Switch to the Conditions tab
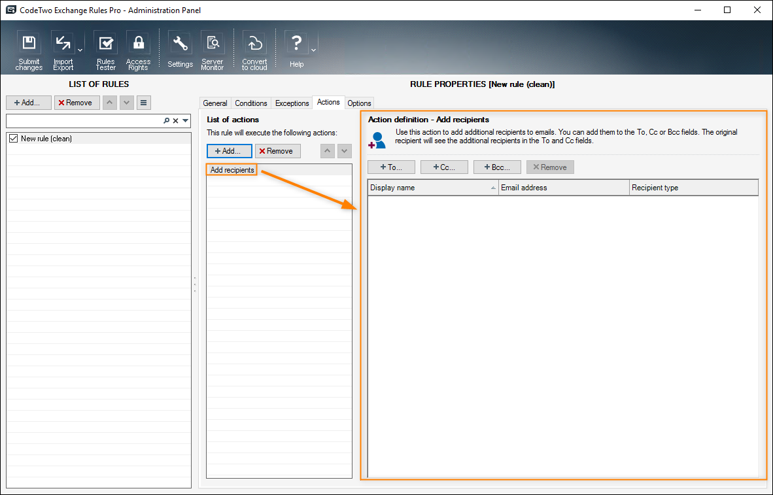773x495 pixels. (251, 103)
